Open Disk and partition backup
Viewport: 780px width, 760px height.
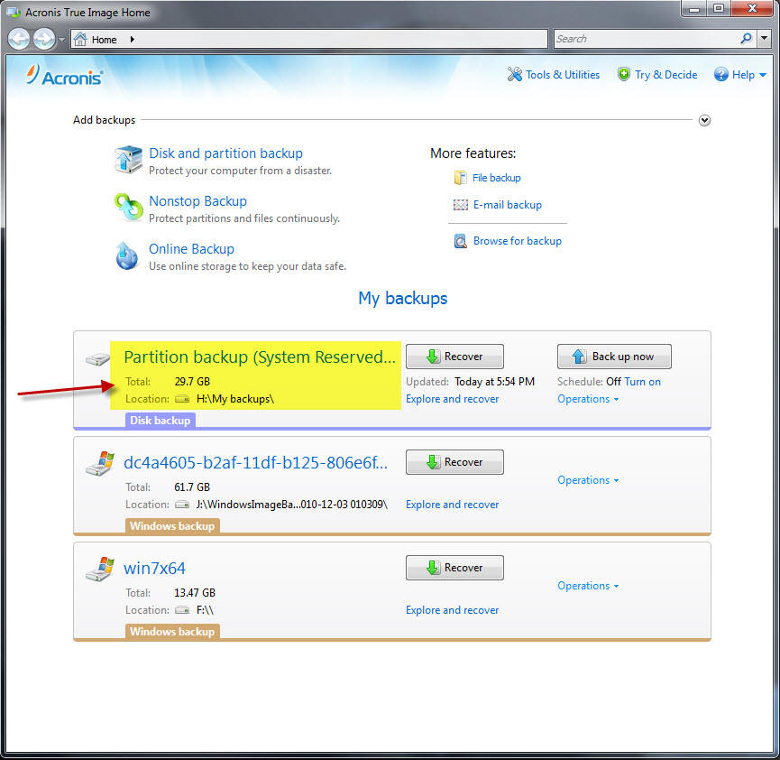tap(225, 153)
